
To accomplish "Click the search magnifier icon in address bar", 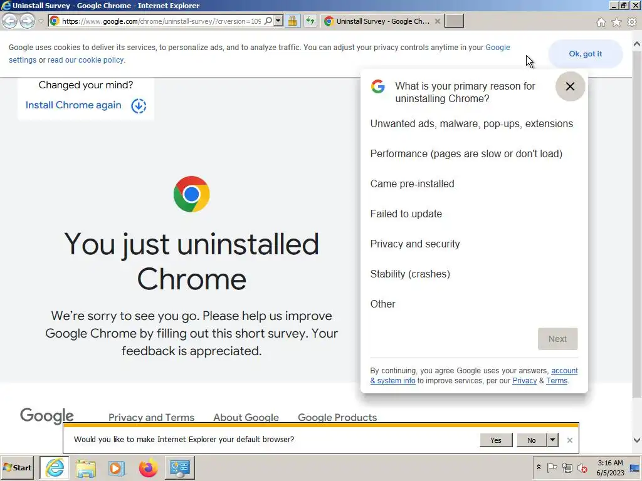I will pyautogui.click(x=268, y=21).
